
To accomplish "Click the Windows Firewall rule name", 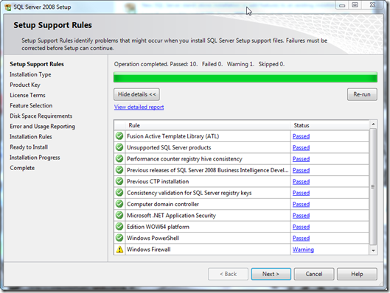I will 149,250.
